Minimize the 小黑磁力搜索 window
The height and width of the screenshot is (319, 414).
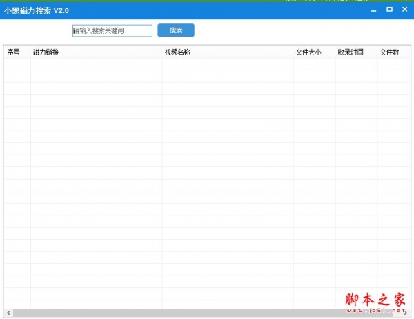click(x=373, y=10)
